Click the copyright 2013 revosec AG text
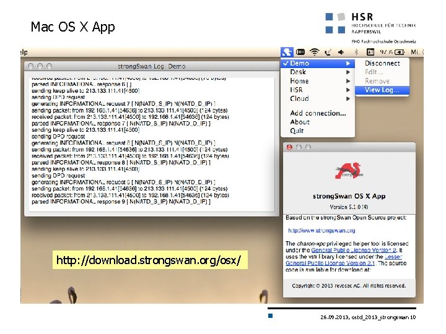The height and width of the screenshot is (334, 446). click(x=349, y=286)
